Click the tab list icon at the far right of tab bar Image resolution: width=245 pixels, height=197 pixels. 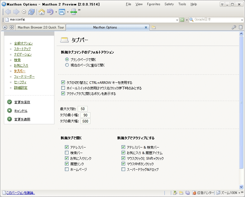[x=241, y=27]
